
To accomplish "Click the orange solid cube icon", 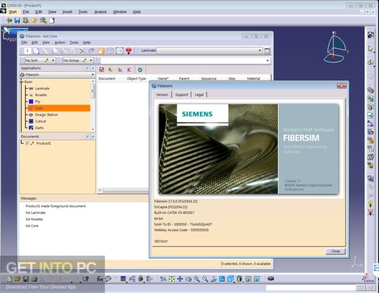I will tap(101, 51).
